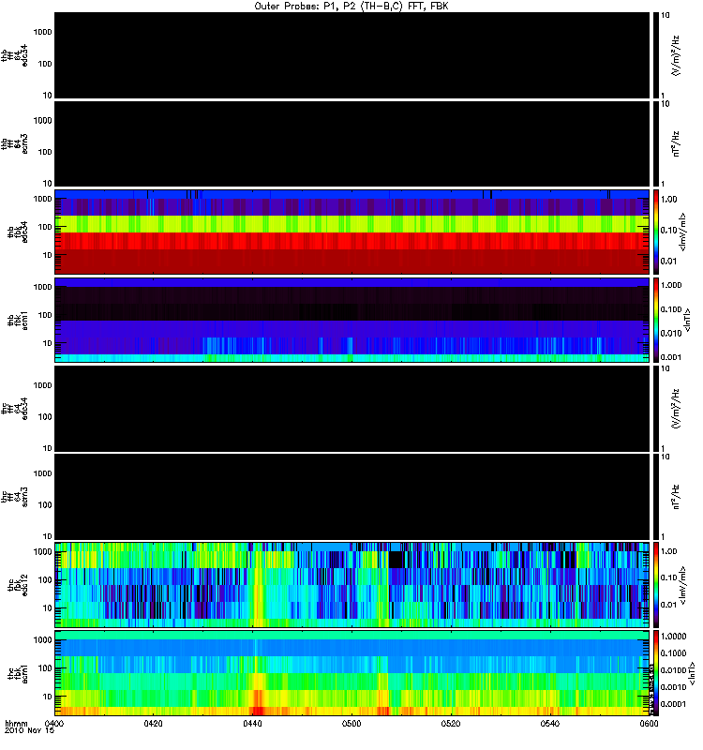Click the 1000 tick label of thb fff edc34 panel
The image size is (703, 750).
42,32
